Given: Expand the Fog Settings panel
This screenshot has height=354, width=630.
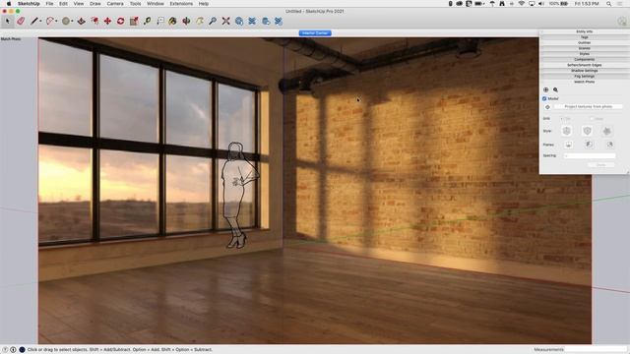Looking at the screenshot, I should [584, 77].
